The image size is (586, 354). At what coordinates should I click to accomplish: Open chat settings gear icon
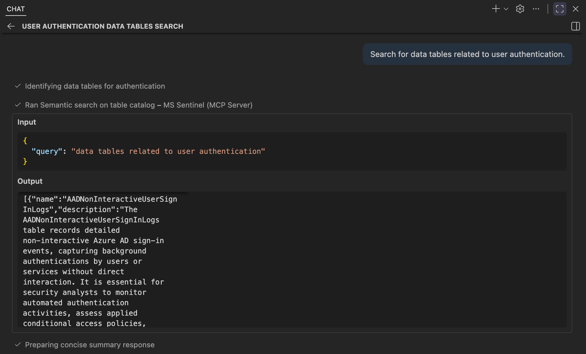click(x=520, y=9)
